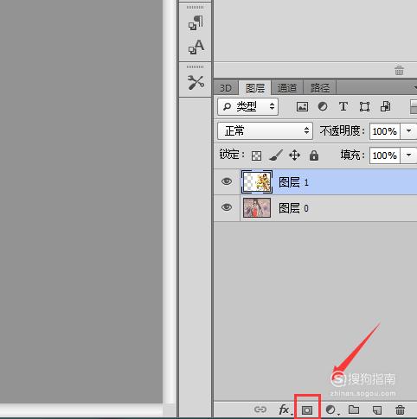Filter layers by type layers icon
Image resolution: width=417 pixels, height=419 pixels.
343,106
